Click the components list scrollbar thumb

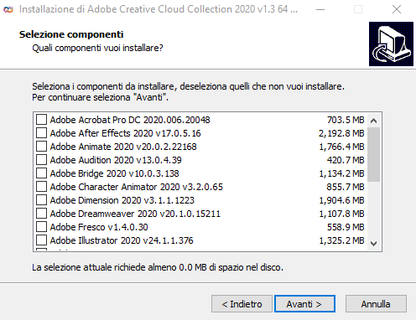[x=373, y=154]
